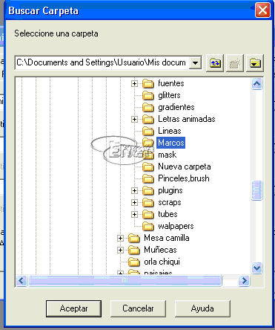Expand the tubes folder
The height and width of the screenshot is (330, 275).
click(134, 214)
